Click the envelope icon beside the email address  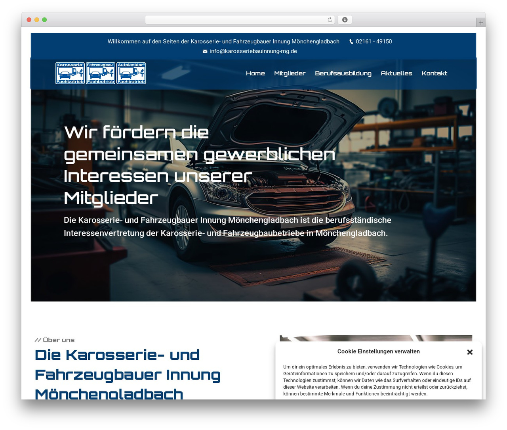205,51
